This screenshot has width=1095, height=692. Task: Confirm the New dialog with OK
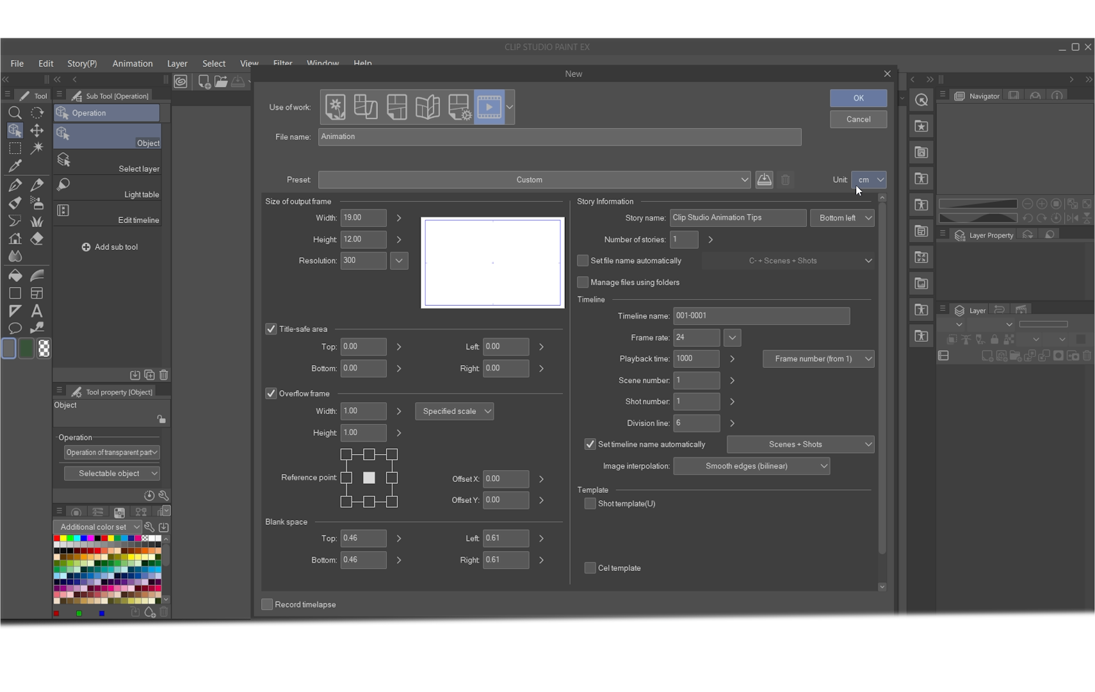858,98
